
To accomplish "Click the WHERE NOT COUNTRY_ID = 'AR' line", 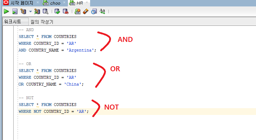I will coord(54,111).
